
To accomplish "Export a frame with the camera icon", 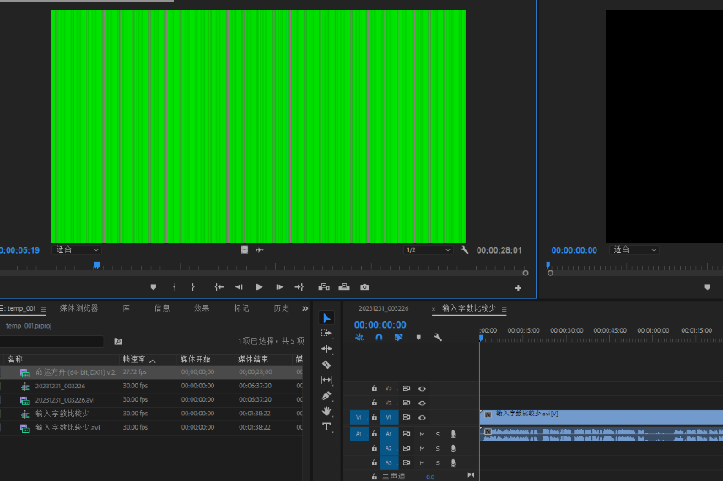I will click(364, 287).
